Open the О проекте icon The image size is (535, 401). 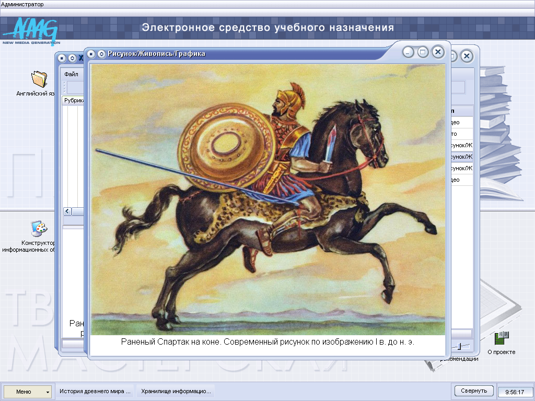coord(501,338)
